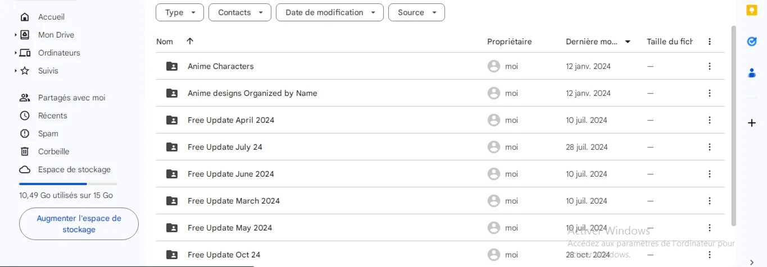Open Google Tasks side panel icon
The image size is (767, 267).
(752, 42)
